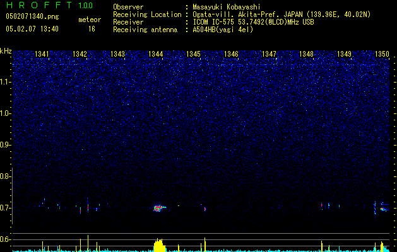Click the bright echo near 1350
Viewport: 397px width, 252px height.
pos(383,209)
